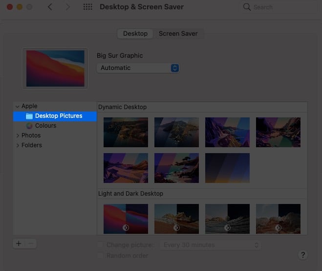Choose fourth Light and Dark red rocks thumbnail

tap(278, 219)
